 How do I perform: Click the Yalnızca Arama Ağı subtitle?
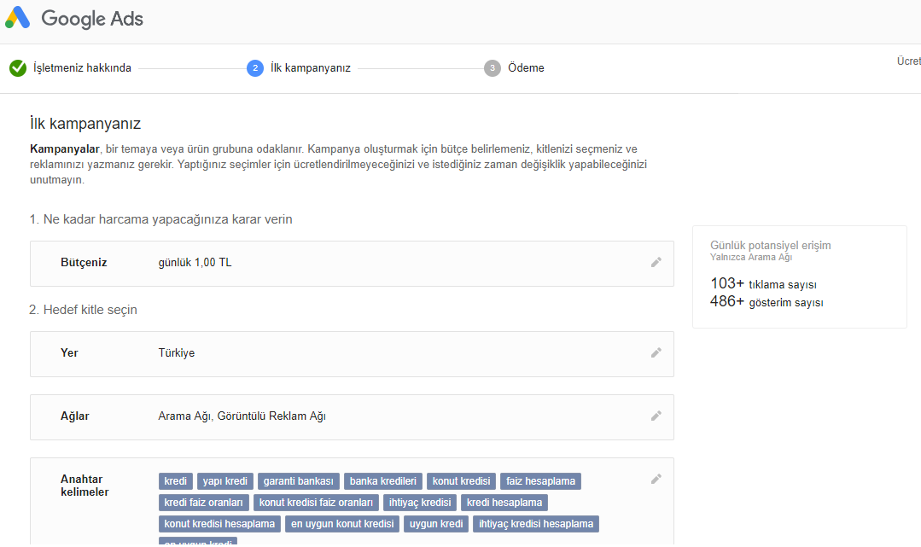[x=751, y=258]
